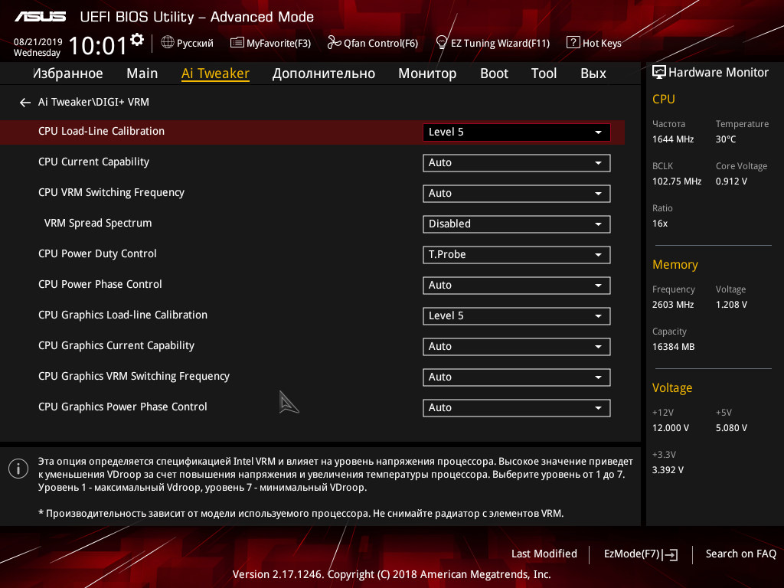The image size is (784, 588).
Task: Click Last Modified button
Action: [x=544, y=554]
